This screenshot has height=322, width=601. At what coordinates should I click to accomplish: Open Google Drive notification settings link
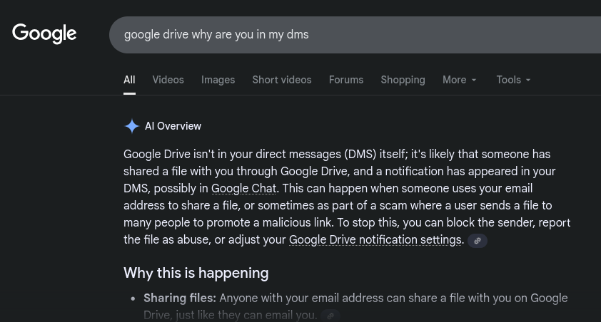click(375, 240)
